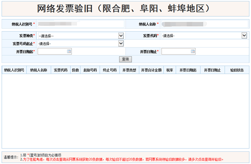Screen dimensions: 251x164
Task: Select the 开票类型 column header
Action: [129, 70]
